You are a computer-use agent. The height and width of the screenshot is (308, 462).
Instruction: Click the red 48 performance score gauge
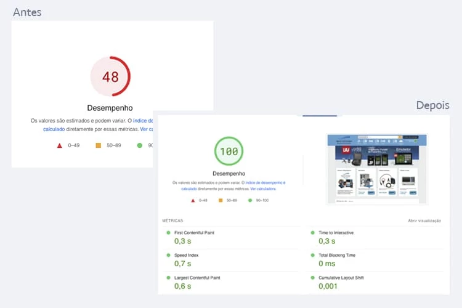pos(110,77)
